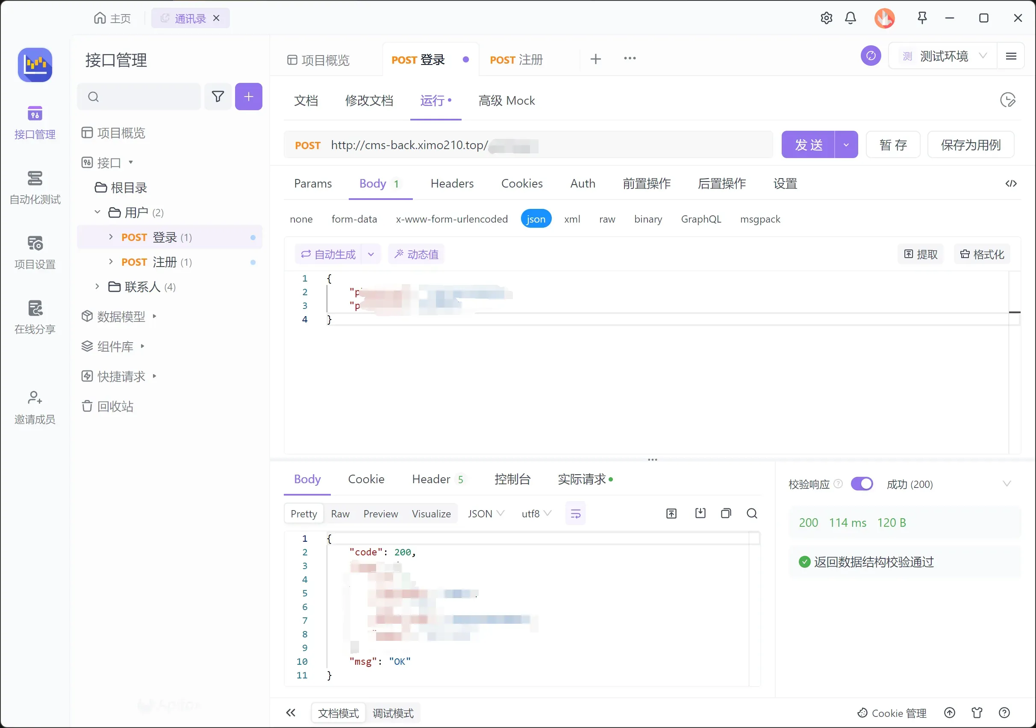
Task: Toggle word wrap in the response viewer
Action: click(575, 514)
